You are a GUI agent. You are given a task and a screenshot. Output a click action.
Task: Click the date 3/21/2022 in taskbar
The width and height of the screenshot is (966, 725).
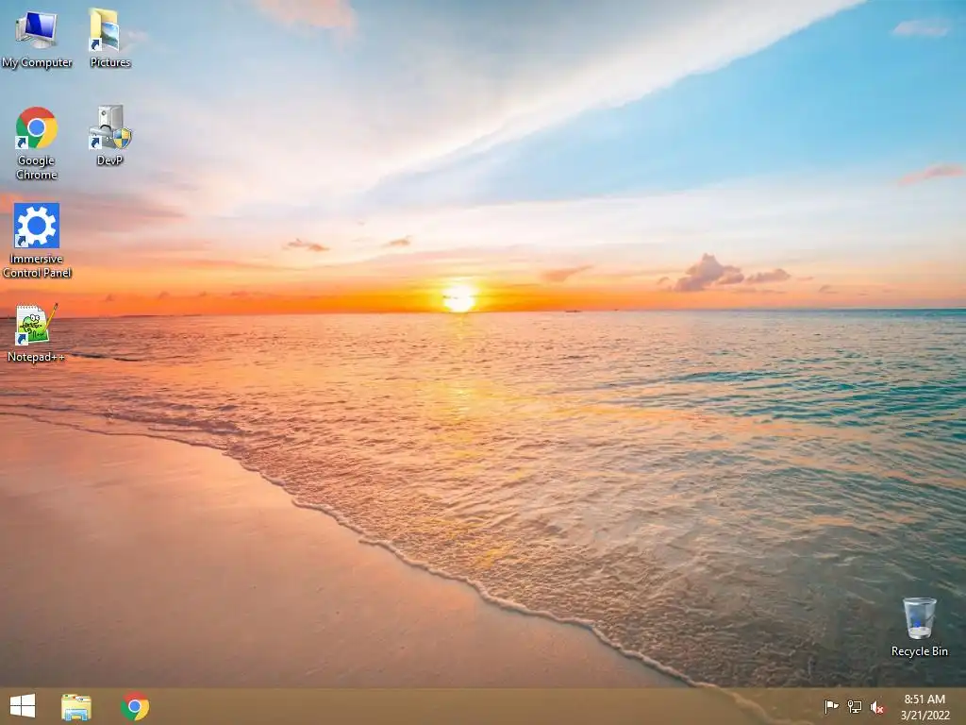924,716
